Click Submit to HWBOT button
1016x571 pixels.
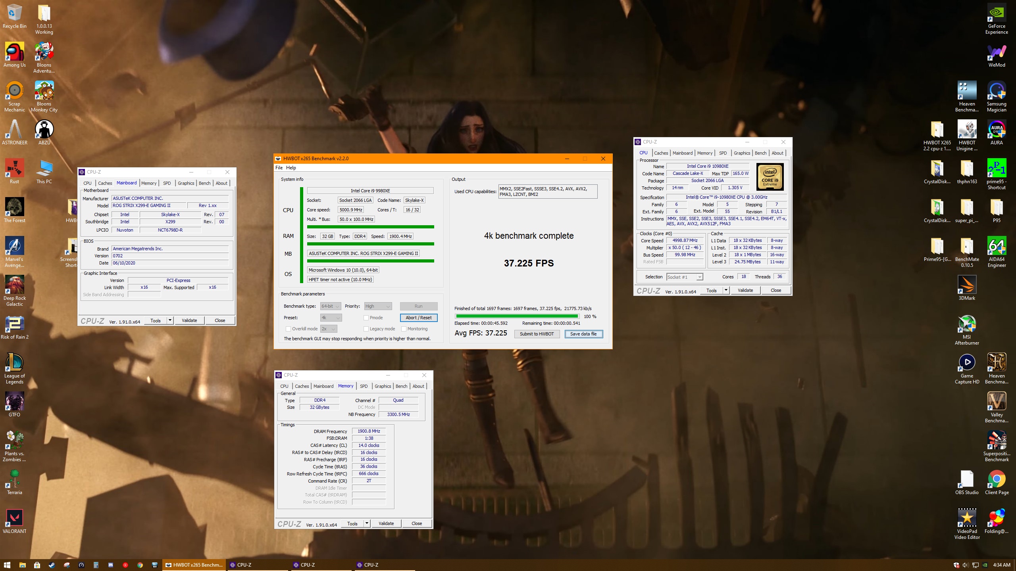pos(537,334)
